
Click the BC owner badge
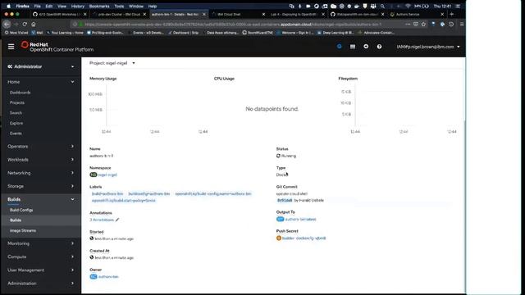coord(94,277)
